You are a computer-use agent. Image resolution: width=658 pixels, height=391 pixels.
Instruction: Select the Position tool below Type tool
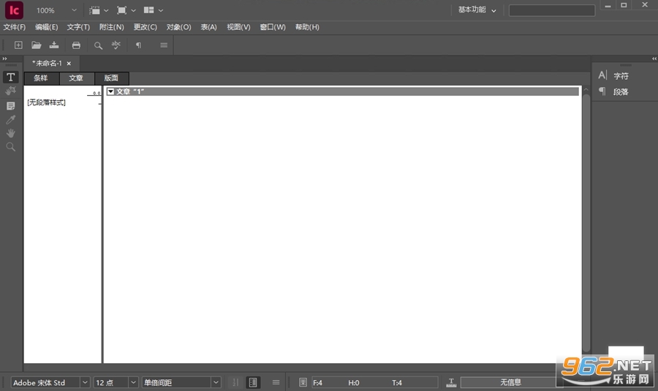(x=10, y=91)
